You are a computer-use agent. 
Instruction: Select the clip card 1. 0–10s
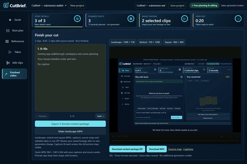click(x=70, y=78)
